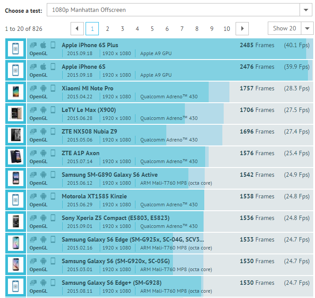Open ZTE A1P Axon thumbnail image
This screenshot has height=298, width=315.
click(16, 157)
